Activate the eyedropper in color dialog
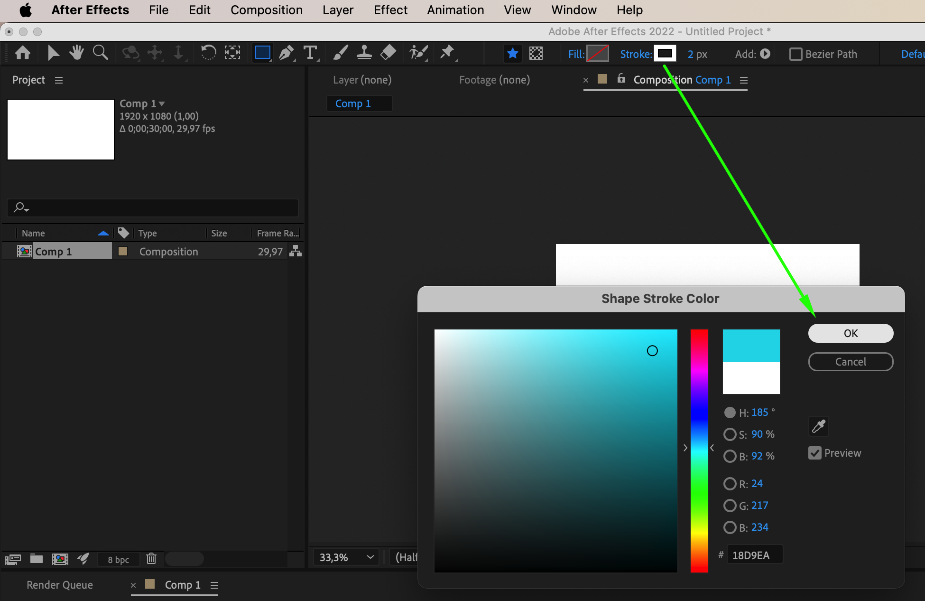The image size is (925, 601). (819, 426)
